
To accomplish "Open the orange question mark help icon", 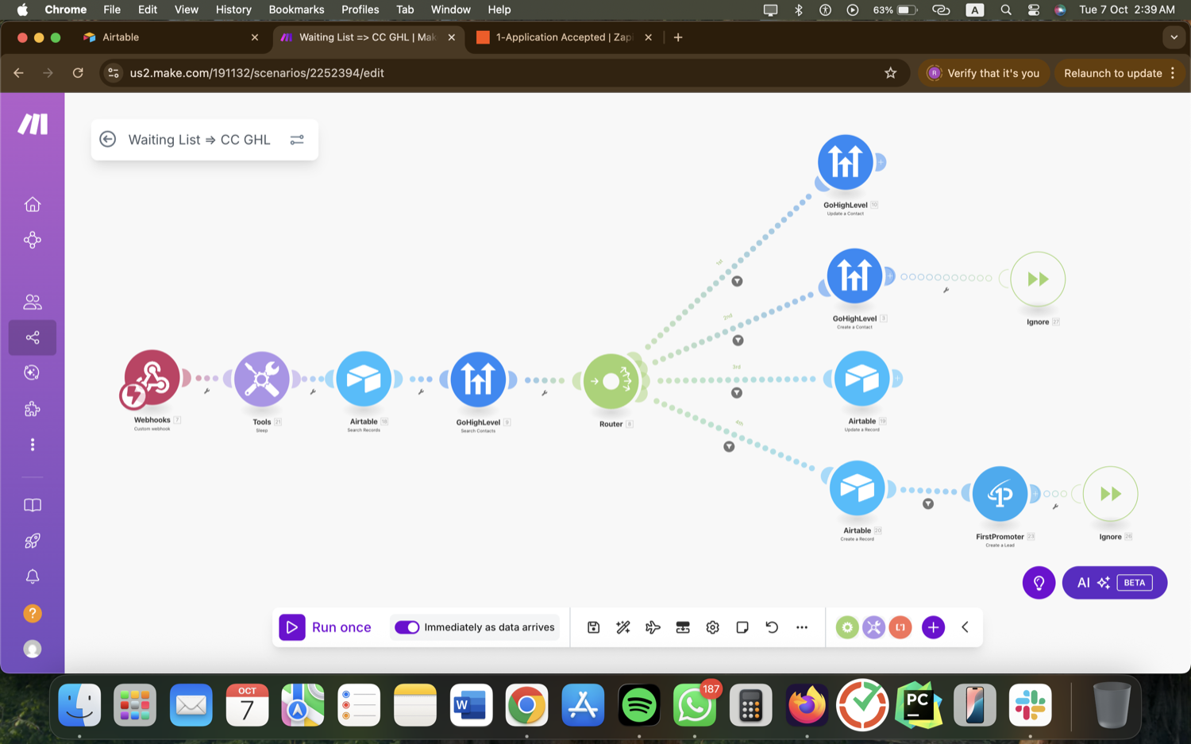I will coord(33,613).
